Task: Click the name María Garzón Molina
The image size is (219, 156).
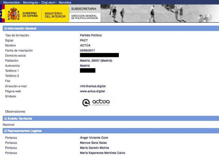Action: (94, 147)
